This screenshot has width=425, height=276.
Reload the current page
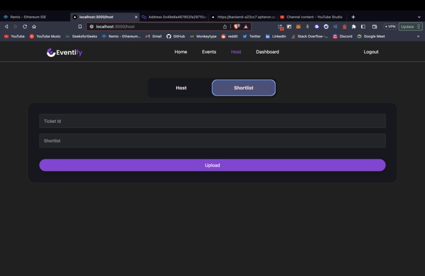point(25,26)
